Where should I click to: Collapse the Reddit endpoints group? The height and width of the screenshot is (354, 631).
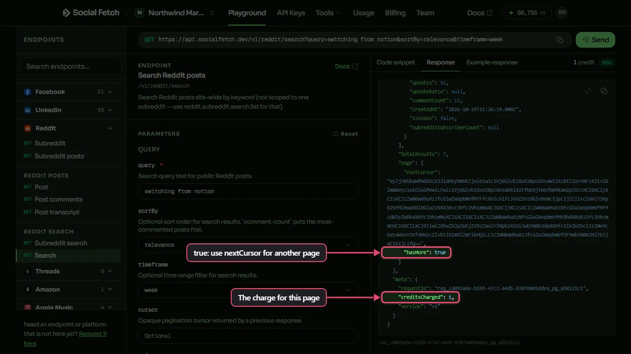pyautogui.click(x=110, y=128)
